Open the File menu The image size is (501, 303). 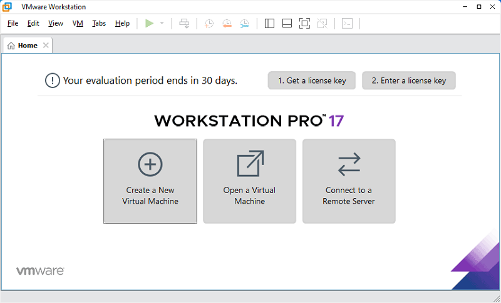point(13,23)
